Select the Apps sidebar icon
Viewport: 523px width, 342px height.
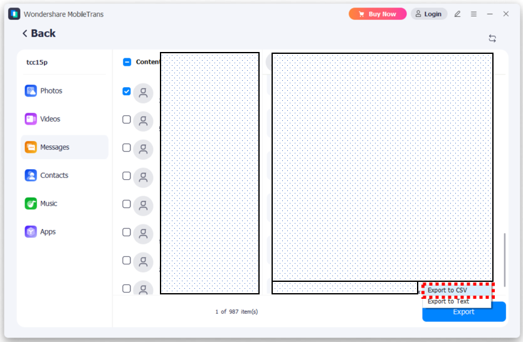(31, 232)
